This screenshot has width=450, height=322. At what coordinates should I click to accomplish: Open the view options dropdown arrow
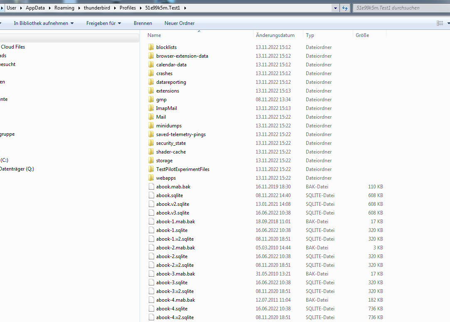pos(448,23)
